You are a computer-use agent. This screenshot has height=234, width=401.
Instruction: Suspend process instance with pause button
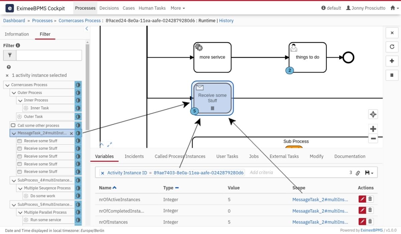tap(392, 75)
